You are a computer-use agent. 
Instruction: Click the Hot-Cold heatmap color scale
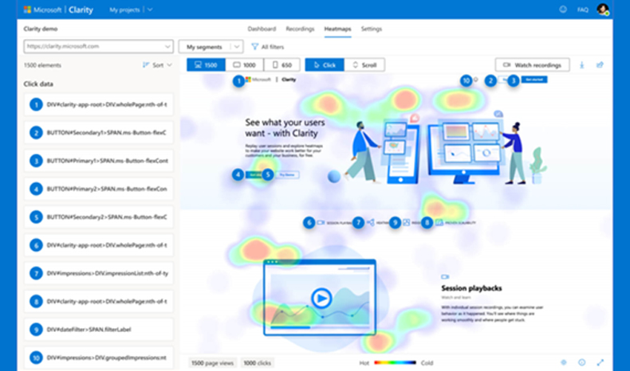click(394, 362)
